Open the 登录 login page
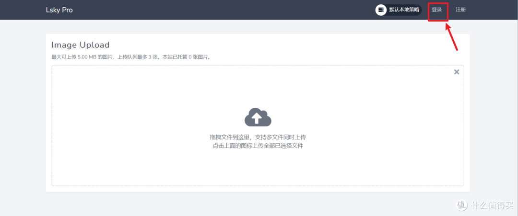This screenshot has height=216, width=518. (x=437, y=10)
